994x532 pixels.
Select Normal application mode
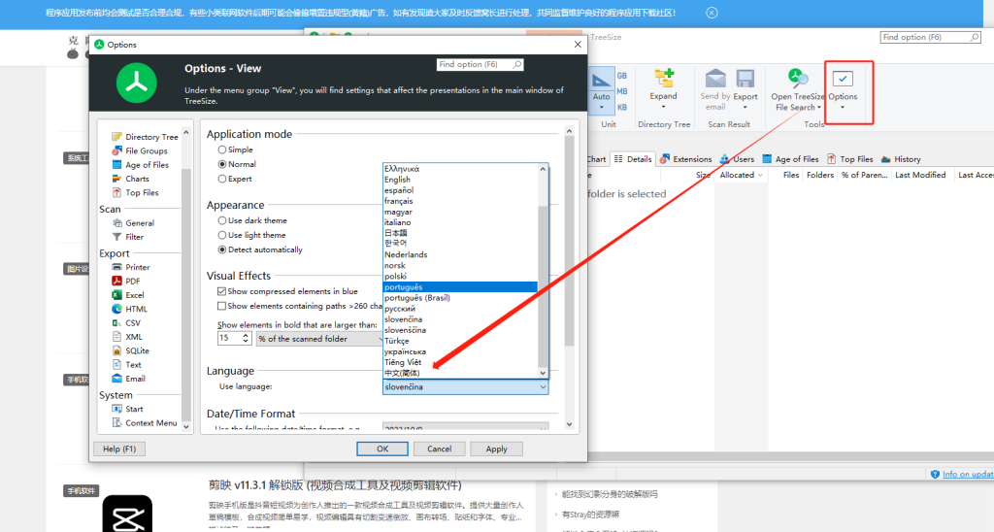(222, 164)
